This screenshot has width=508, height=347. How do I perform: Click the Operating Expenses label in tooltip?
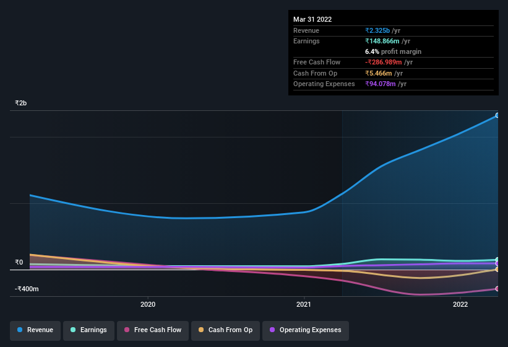pos(324,84)
